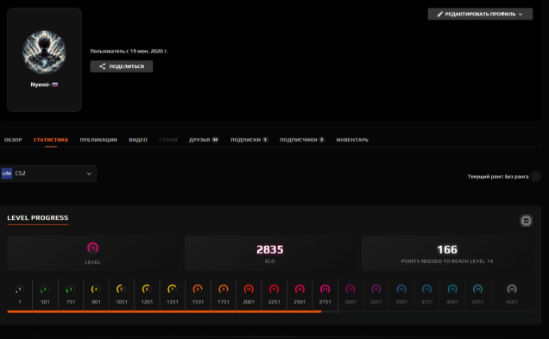
Task: Click the chip icon in Level Progress panel
Action: (x=526, y=221)
